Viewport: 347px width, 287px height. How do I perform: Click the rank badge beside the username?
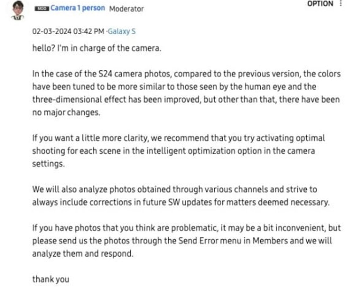tap(41, 9)
